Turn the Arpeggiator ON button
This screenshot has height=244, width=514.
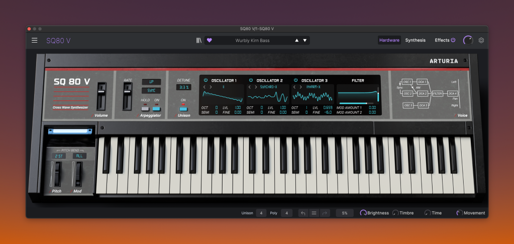point(156,108)
